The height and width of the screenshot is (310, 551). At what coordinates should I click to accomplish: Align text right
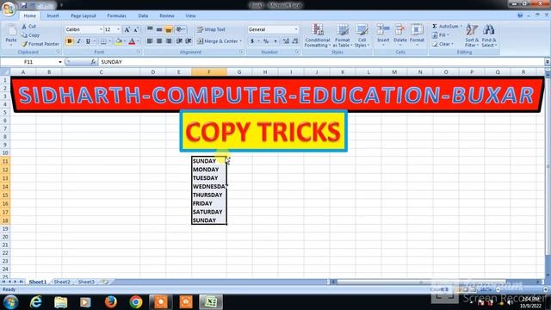169,41
